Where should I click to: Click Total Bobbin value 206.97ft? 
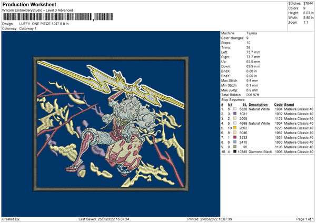click(x=253, y=95)
